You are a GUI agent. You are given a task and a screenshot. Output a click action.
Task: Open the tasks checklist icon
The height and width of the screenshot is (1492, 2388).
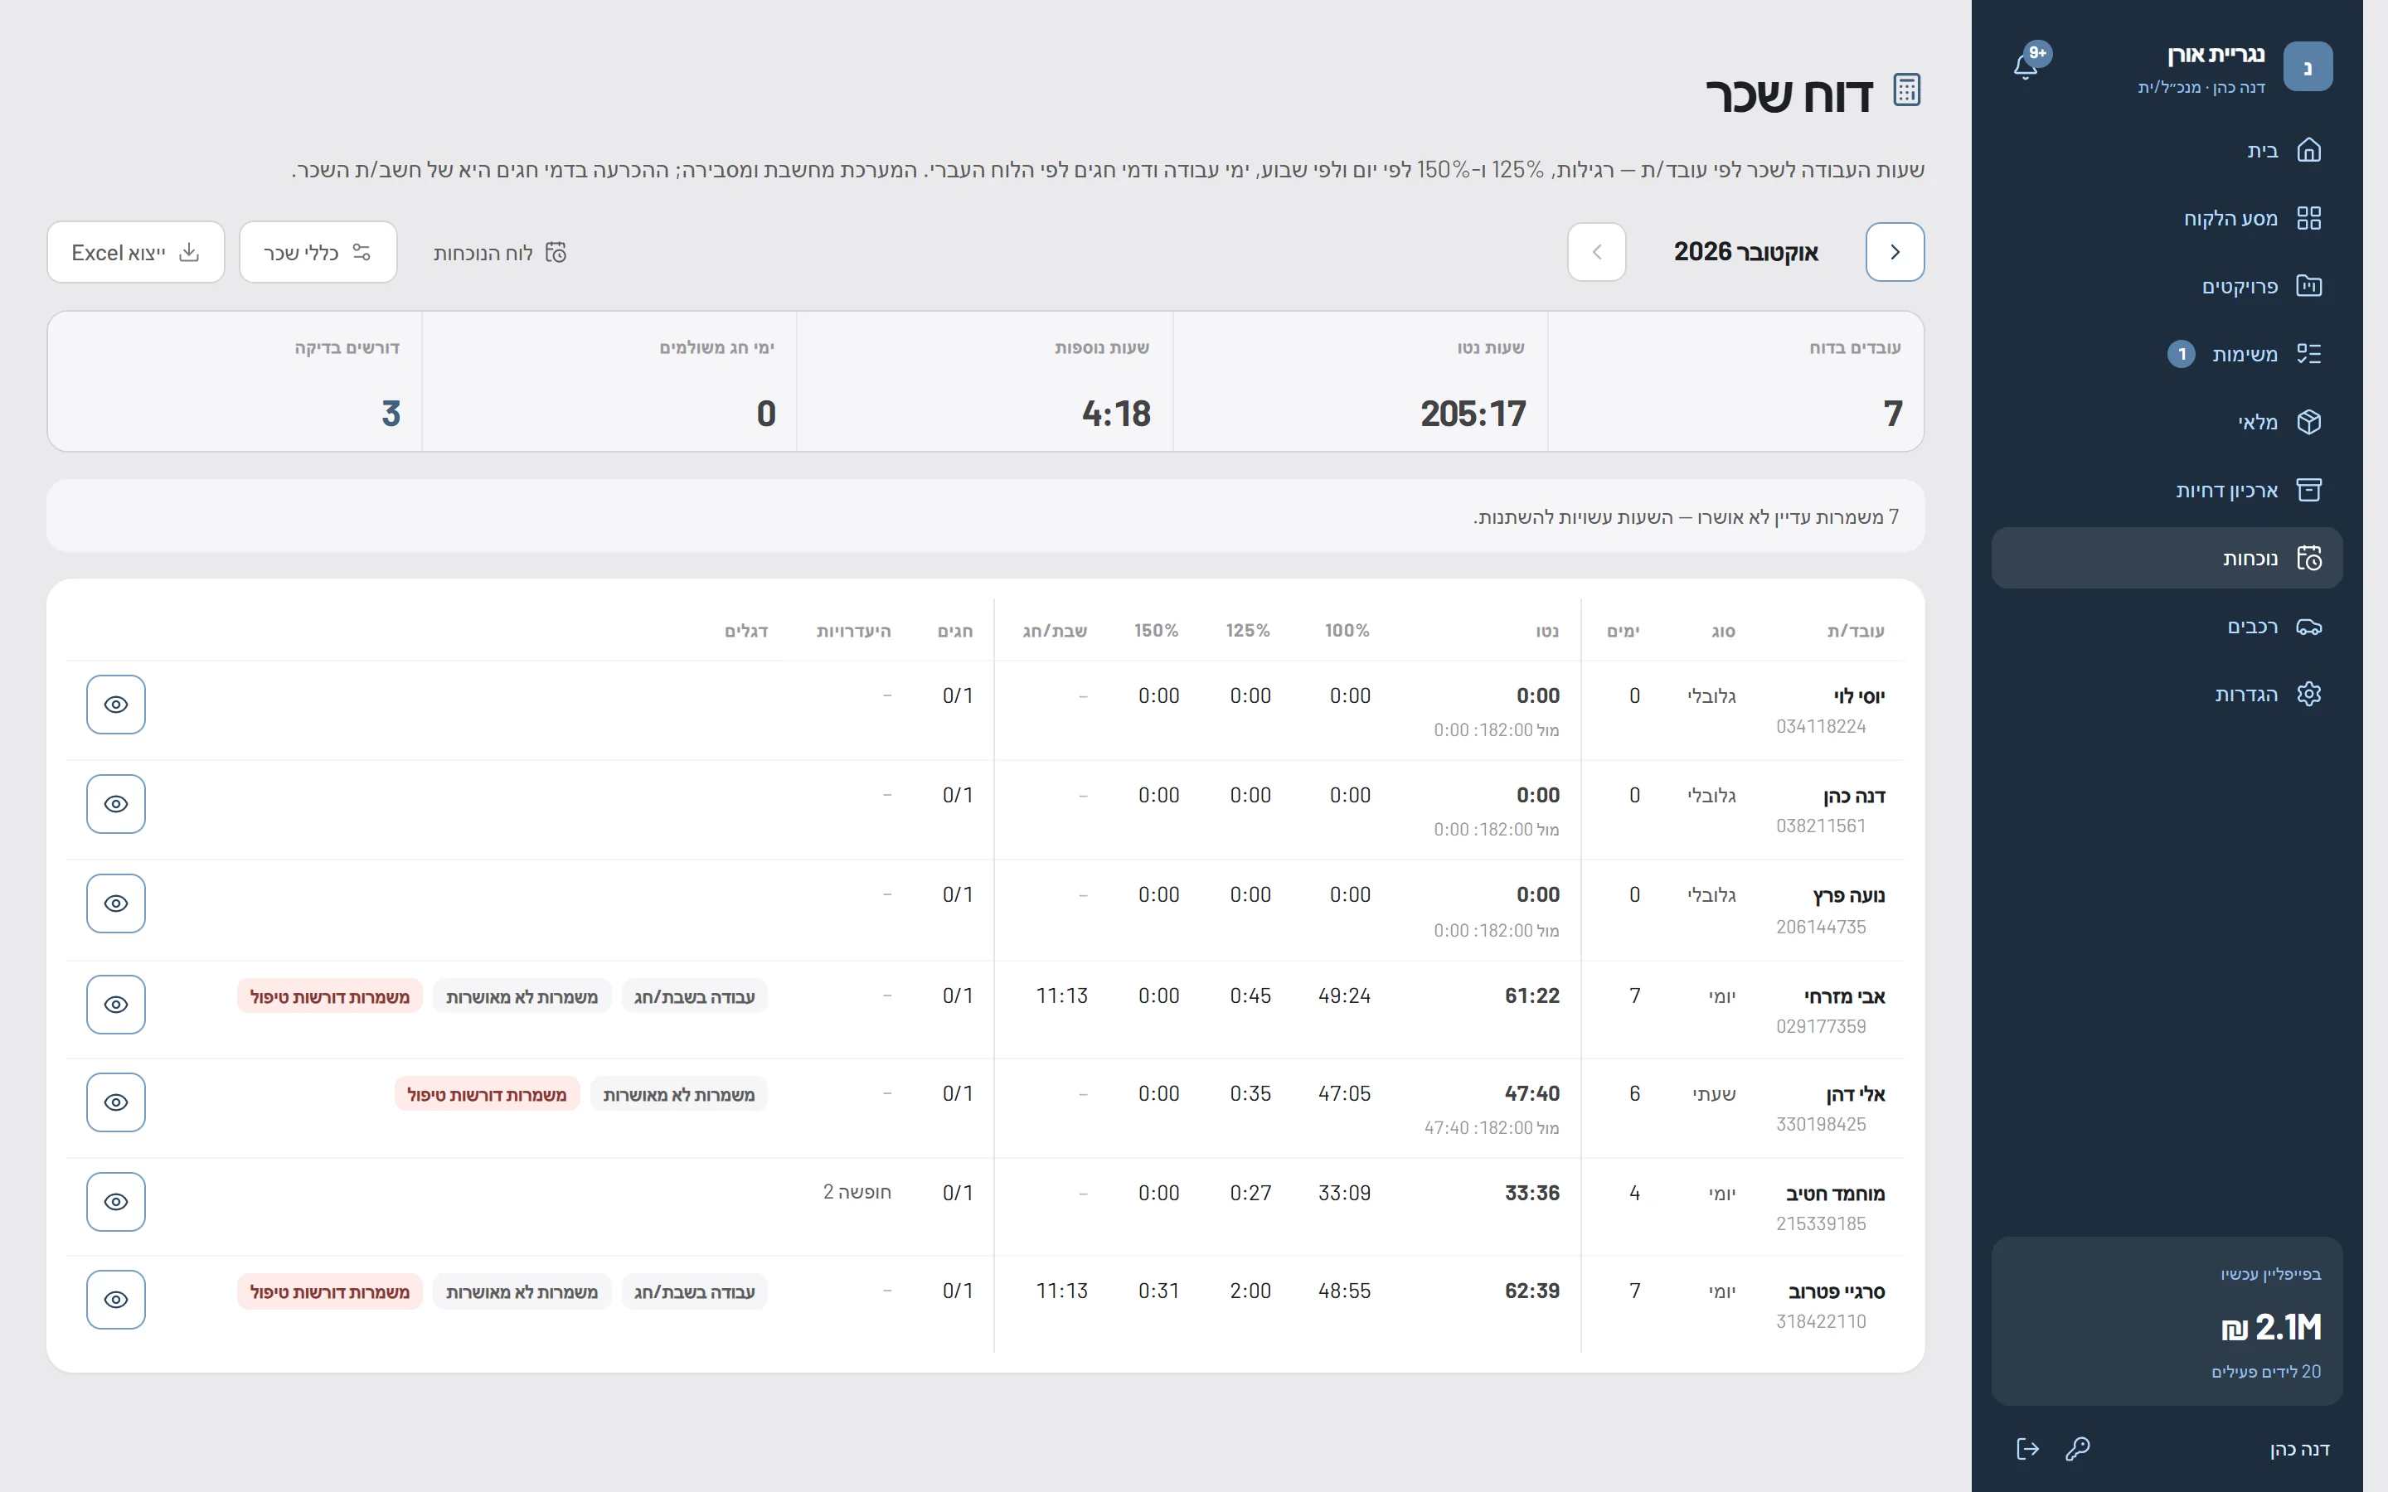[2308, 353]
